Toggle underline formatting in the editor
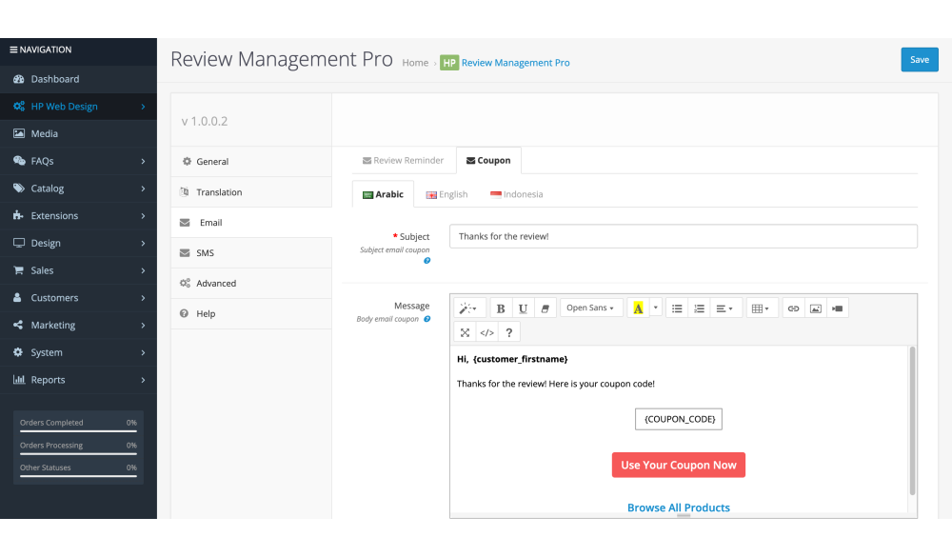This screenshot has height=557, width=952. pyautogui.click(x=523, y=308)
